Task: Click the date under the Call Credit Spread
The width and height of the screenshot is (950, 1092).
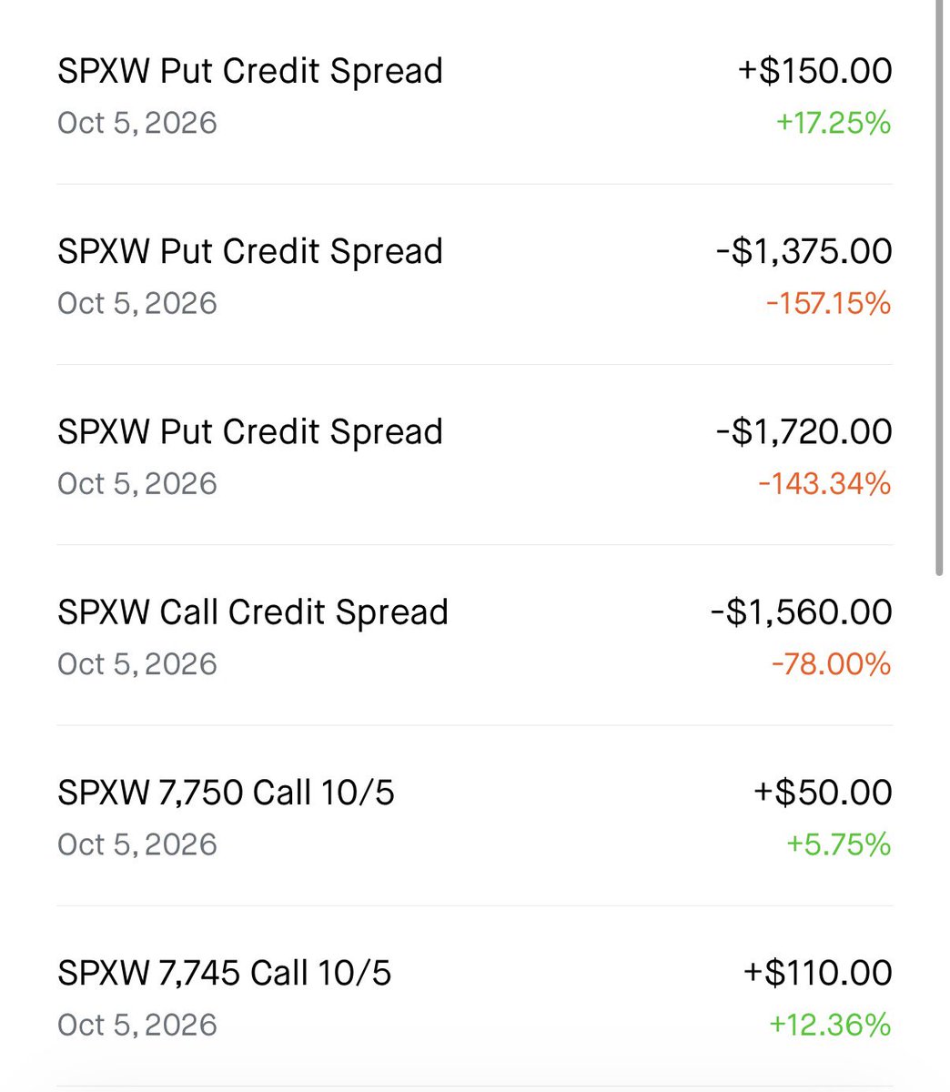Action: (x=137, y=663)
